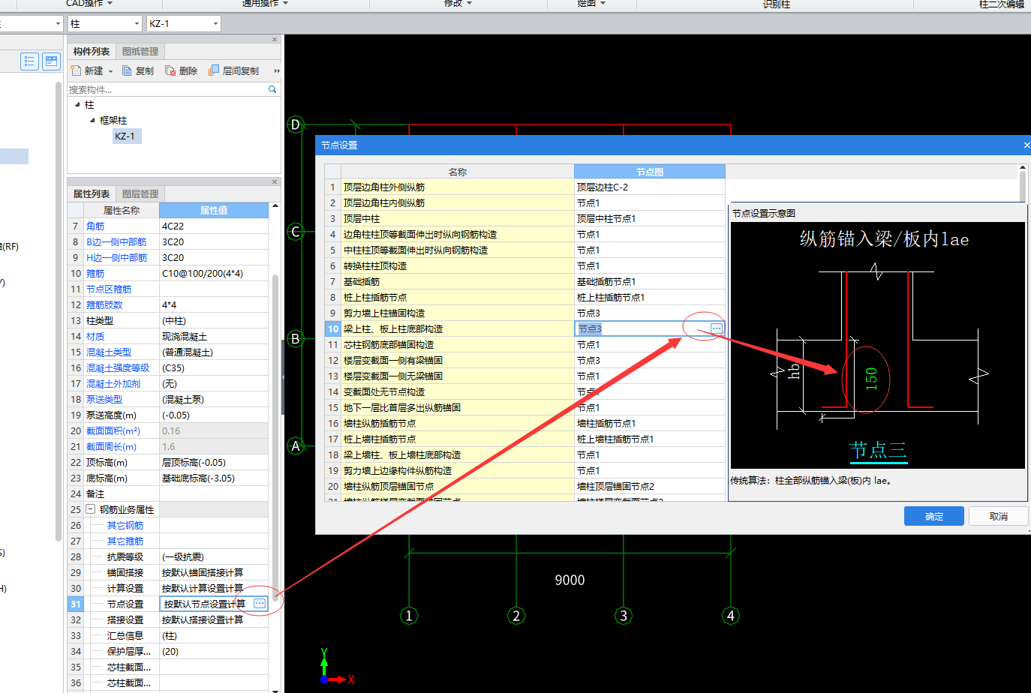Switch to 构件列表 tab
The height and width of the screenshot is (693, 1031).
tap(92, 51)
